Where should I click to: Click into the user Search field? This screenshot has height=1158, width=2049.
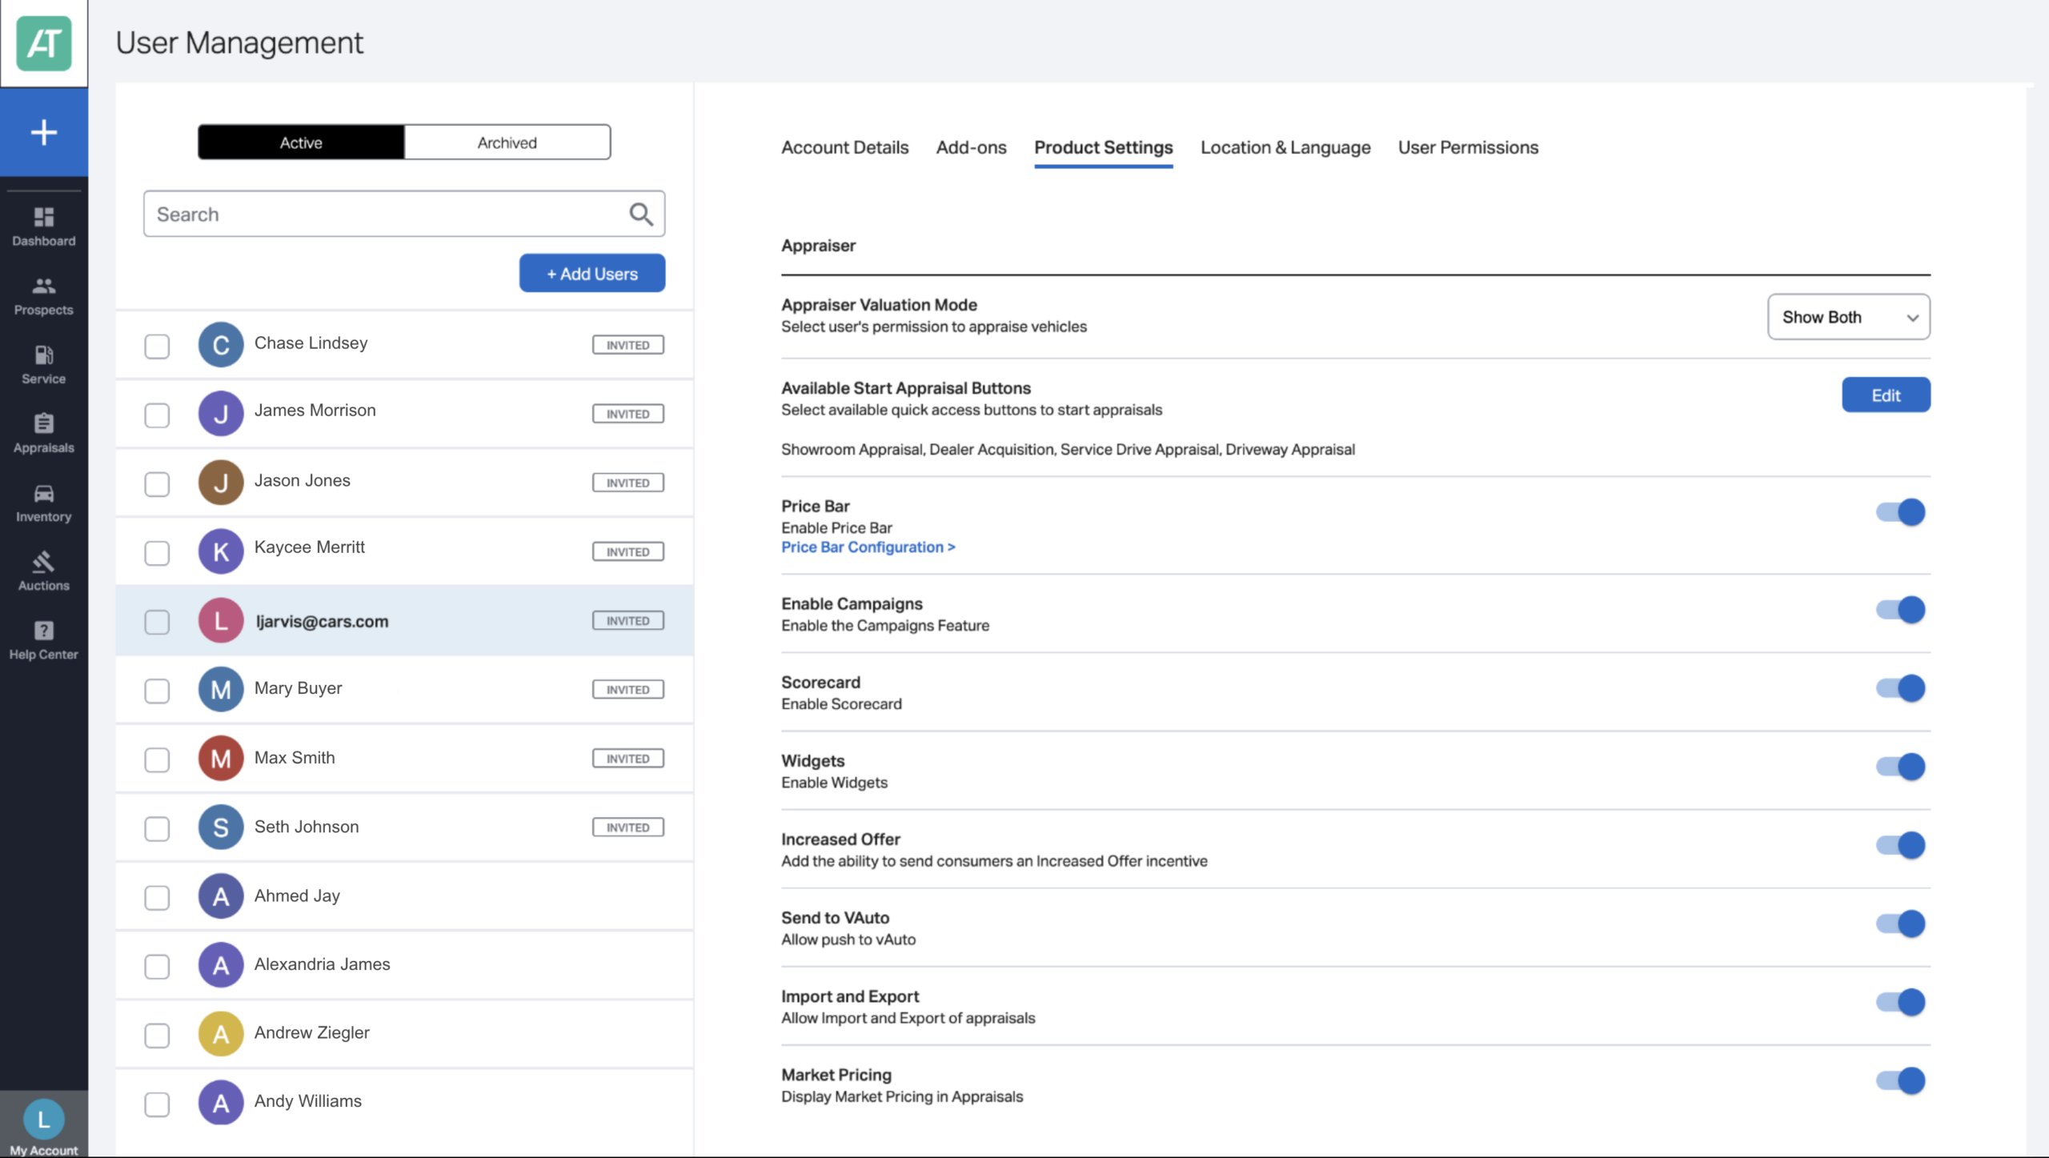[404, 214]
